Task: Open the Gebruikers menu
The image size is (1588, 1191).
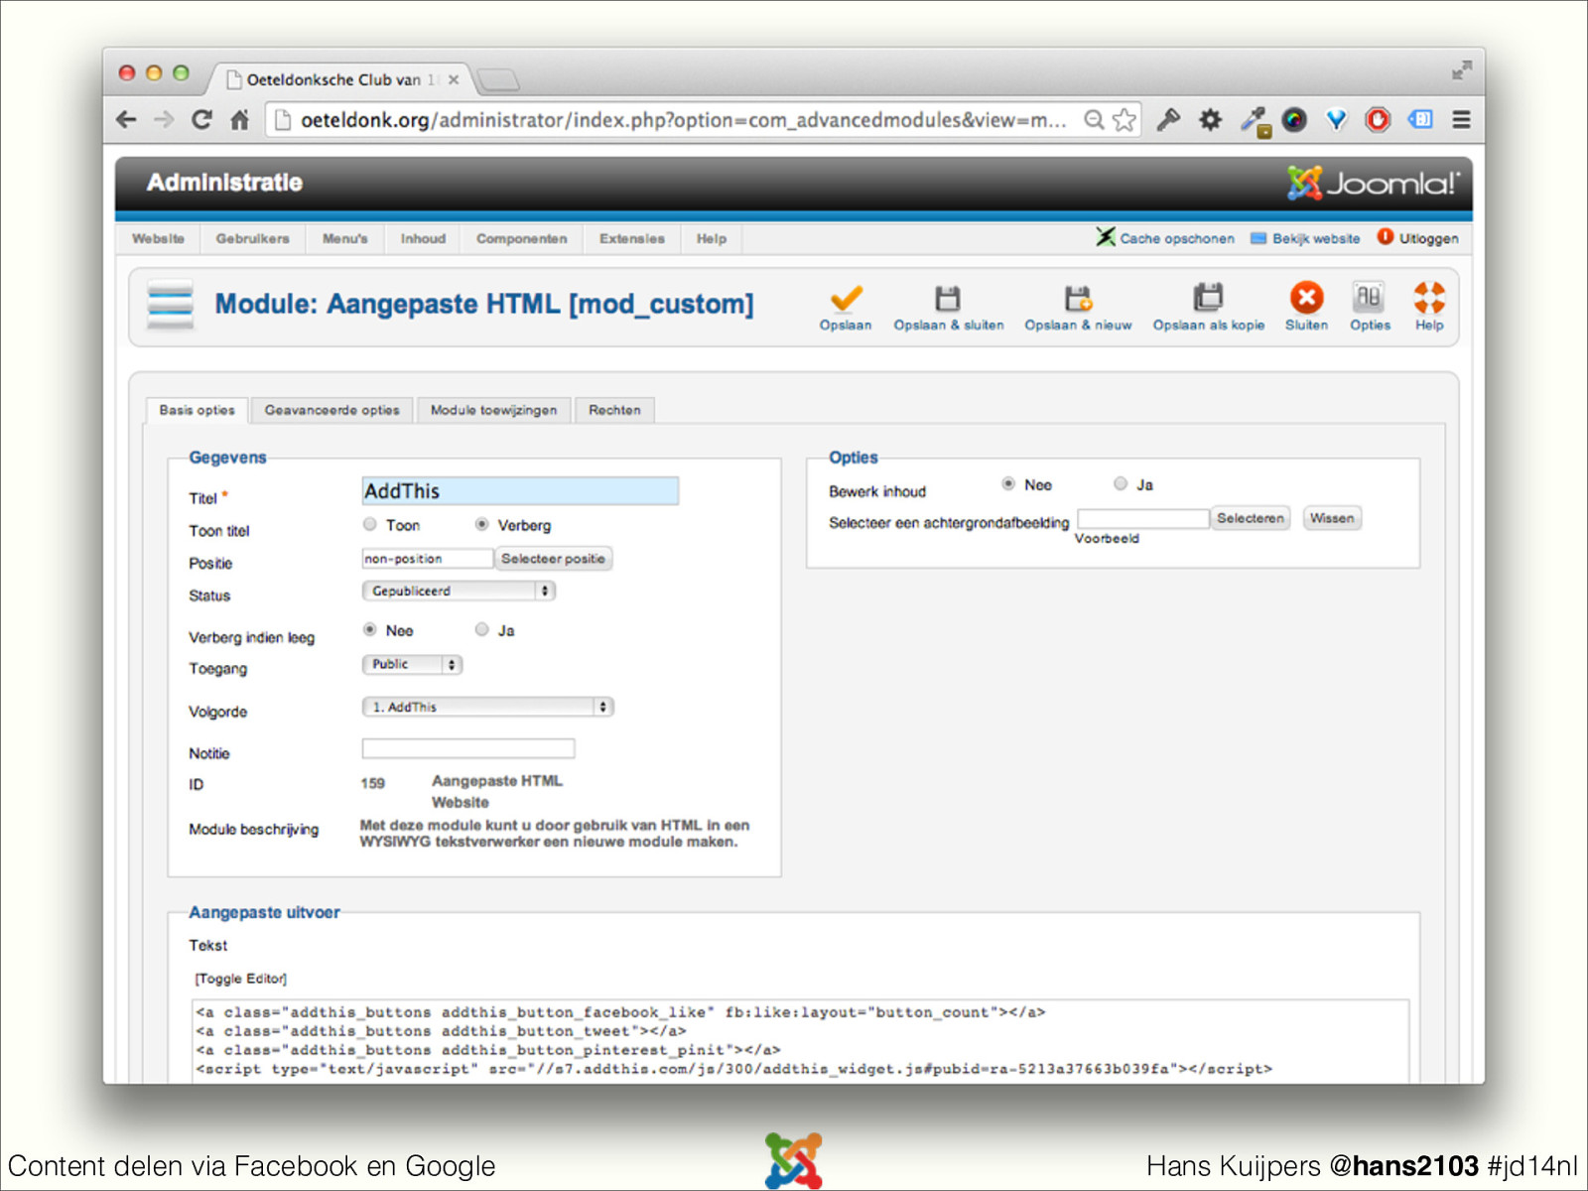Action: point(253,238)
